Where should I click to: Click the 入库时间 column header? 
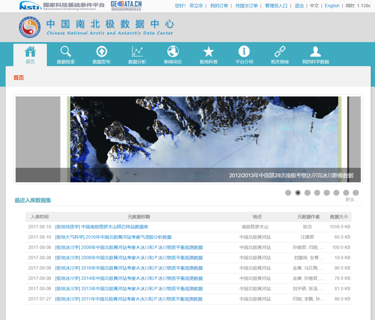(40, 217)
